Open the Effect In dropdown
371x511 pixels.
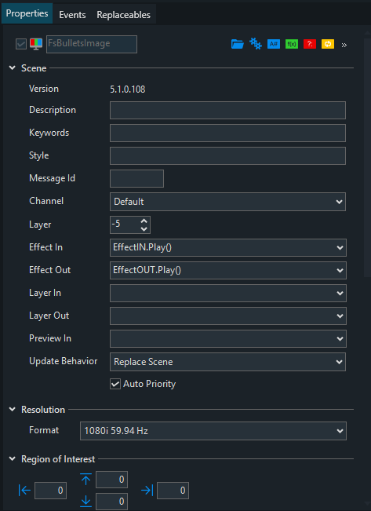(227, 248)
